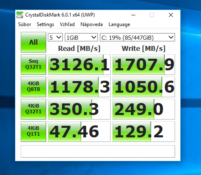The width and height of the screenshot is (201, 175).
Task: Click the empty comment text field
Action: (98, 151)
